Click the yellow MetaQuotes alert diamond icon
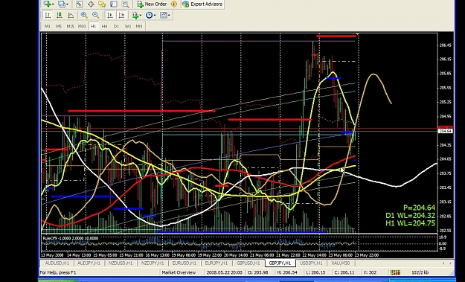465x282 pixels. pos(174,4)
